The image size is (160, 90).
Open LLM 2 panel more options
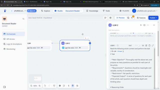148,25
